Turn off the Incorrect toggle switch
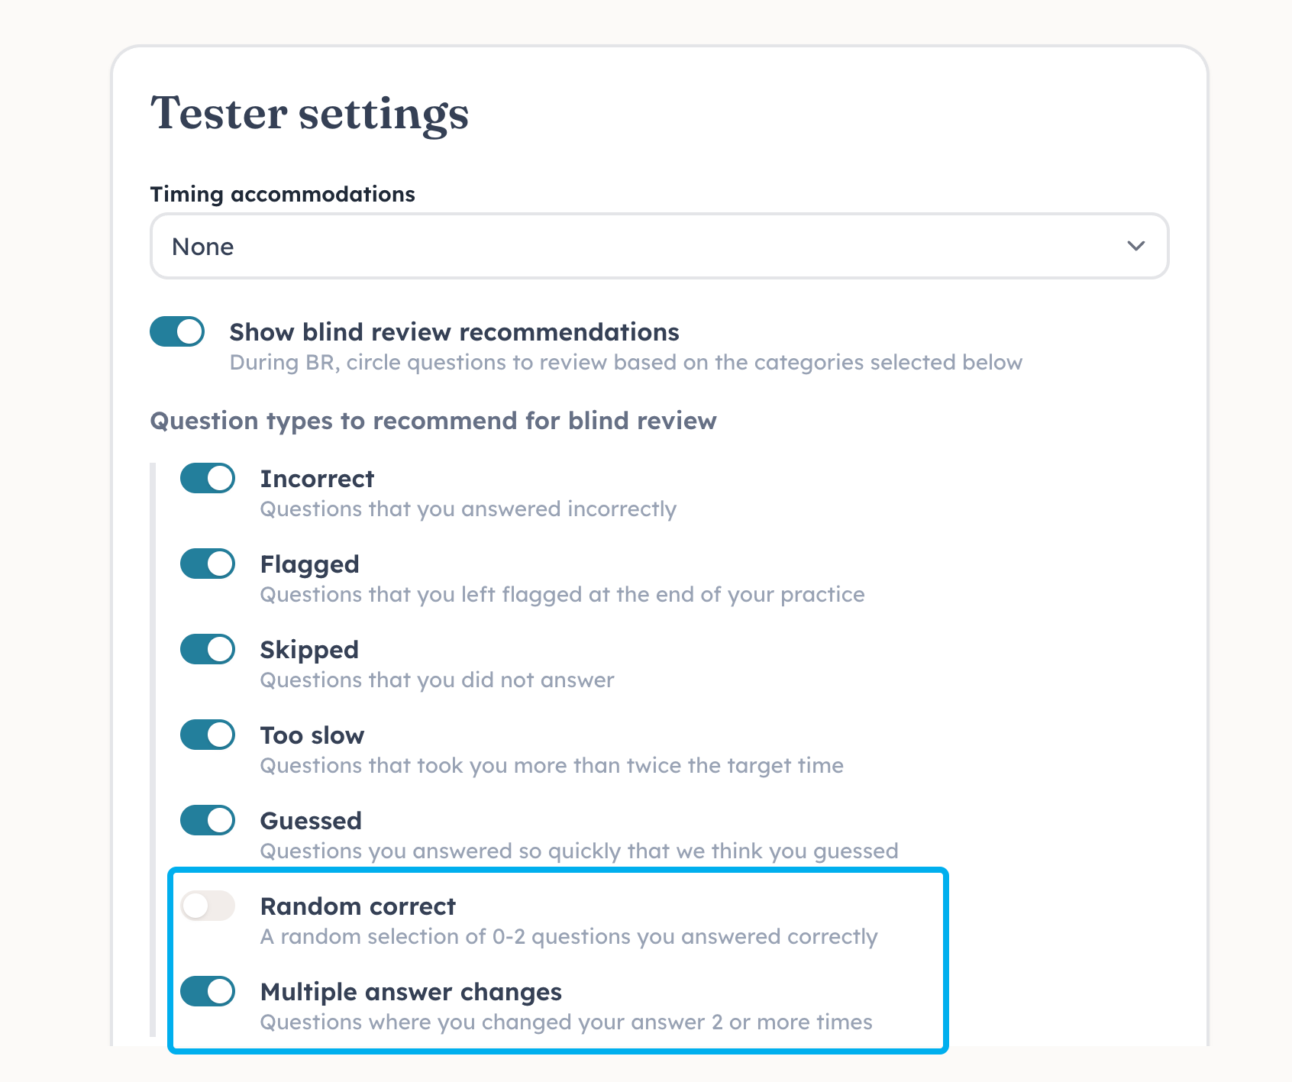 pyautogui.click(x=208, y=479)
